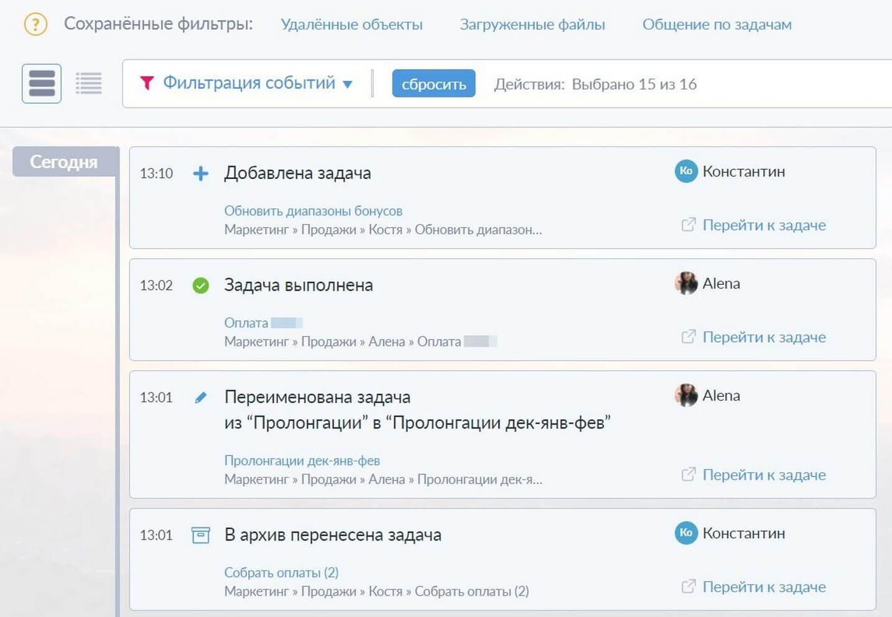
Task: Open the Обновить диапазоны бонусов task link
Action: (x=313, y=211)
